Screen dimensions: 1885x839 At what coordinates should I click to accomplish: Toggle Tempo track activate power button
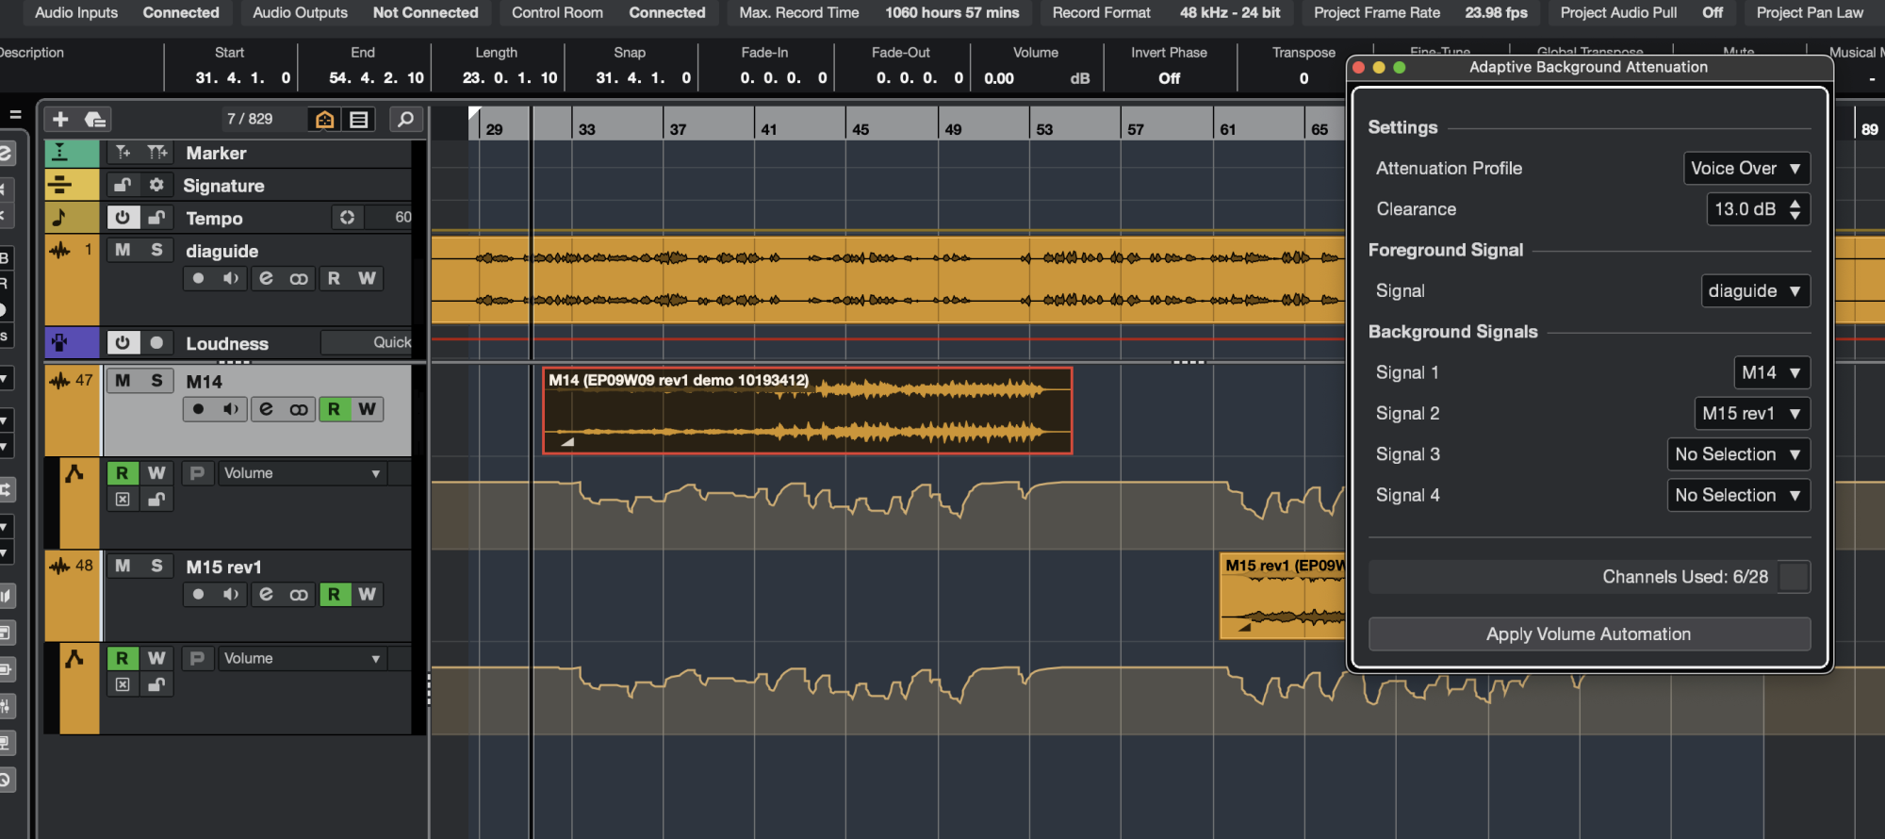(x=123, y=218)
